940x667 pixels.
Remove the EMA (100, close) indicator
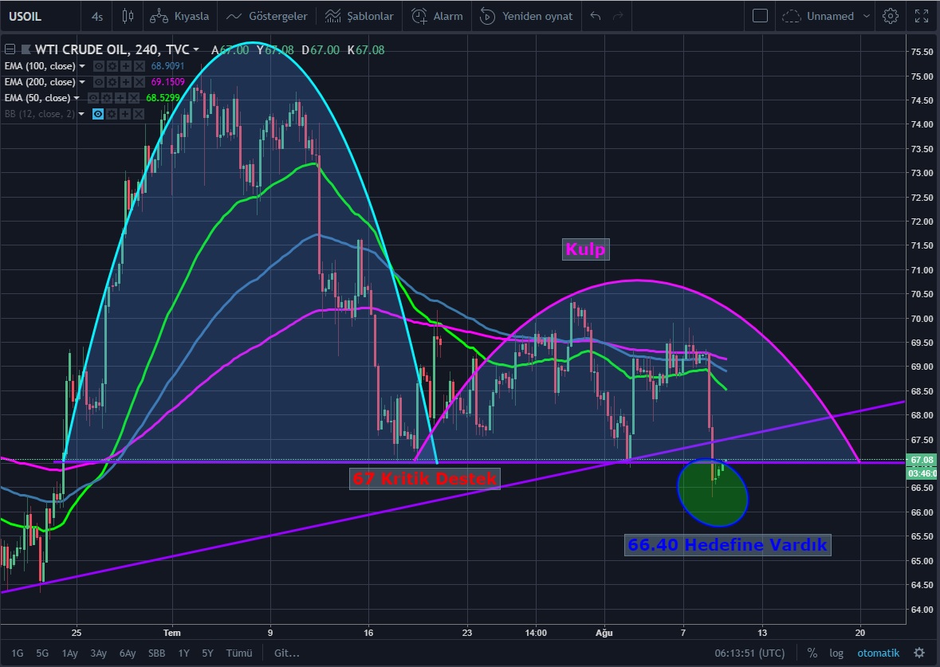pyautogui.click(x=140, y=66)
